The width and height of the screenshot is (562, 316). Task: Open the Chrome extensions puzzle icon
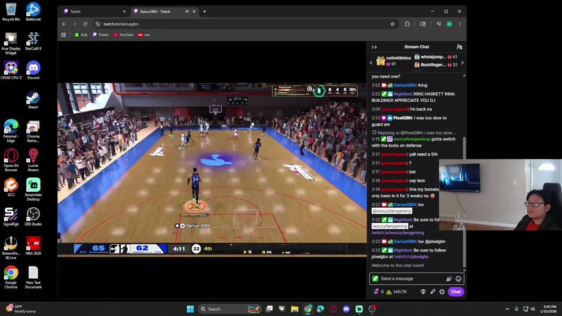click(x=407, y=24)
